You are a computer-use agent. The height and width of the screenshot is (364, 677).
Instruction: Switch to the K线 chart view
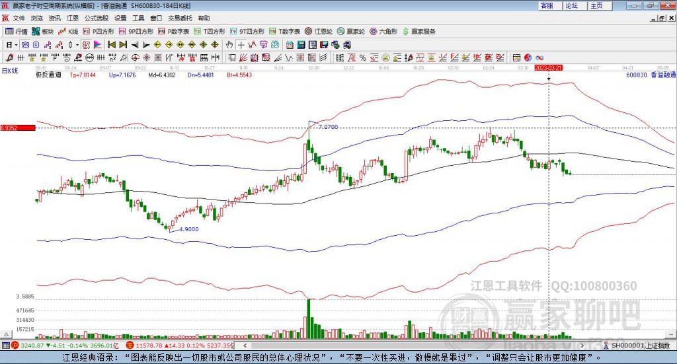pos(68,32)
